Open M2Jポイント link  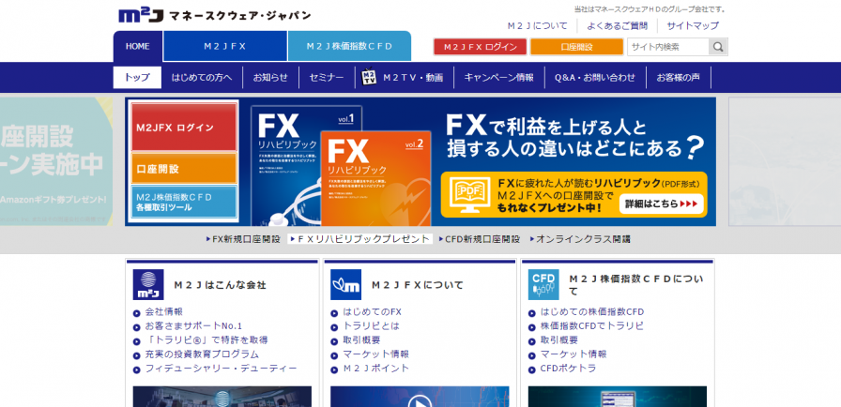tap(376, 369)
